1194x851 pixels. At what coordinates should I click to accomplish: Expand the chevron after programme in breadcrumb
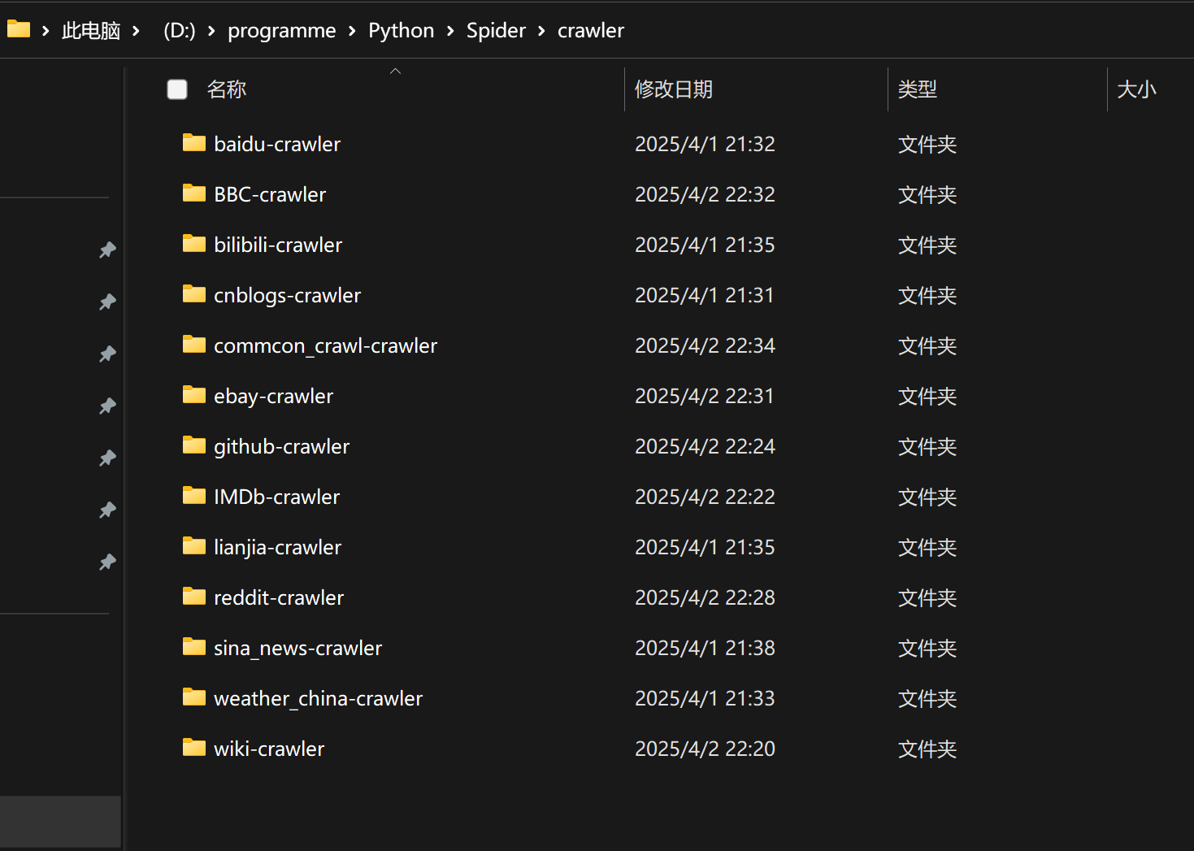coord(352,31)
